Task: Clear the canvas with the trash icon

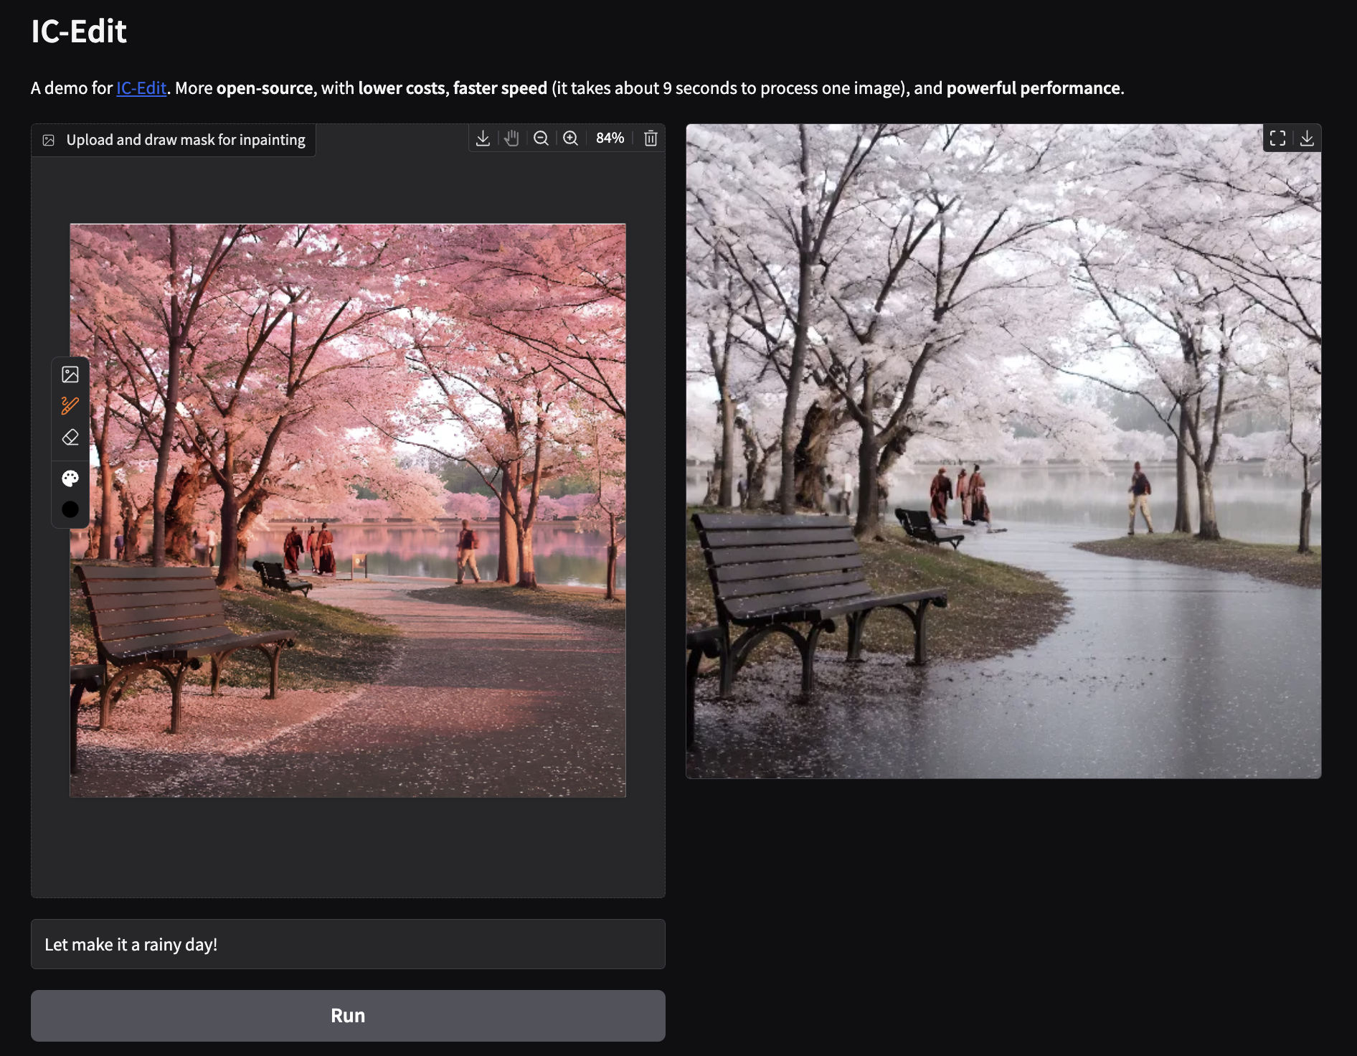Action: click(651, 138)
